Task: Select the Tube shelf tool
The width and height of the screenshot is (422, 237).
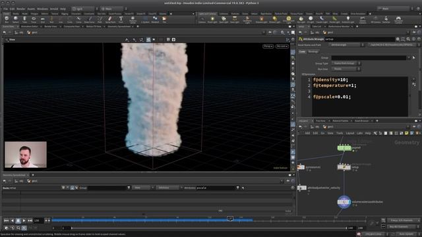Action: pos(24,19)
